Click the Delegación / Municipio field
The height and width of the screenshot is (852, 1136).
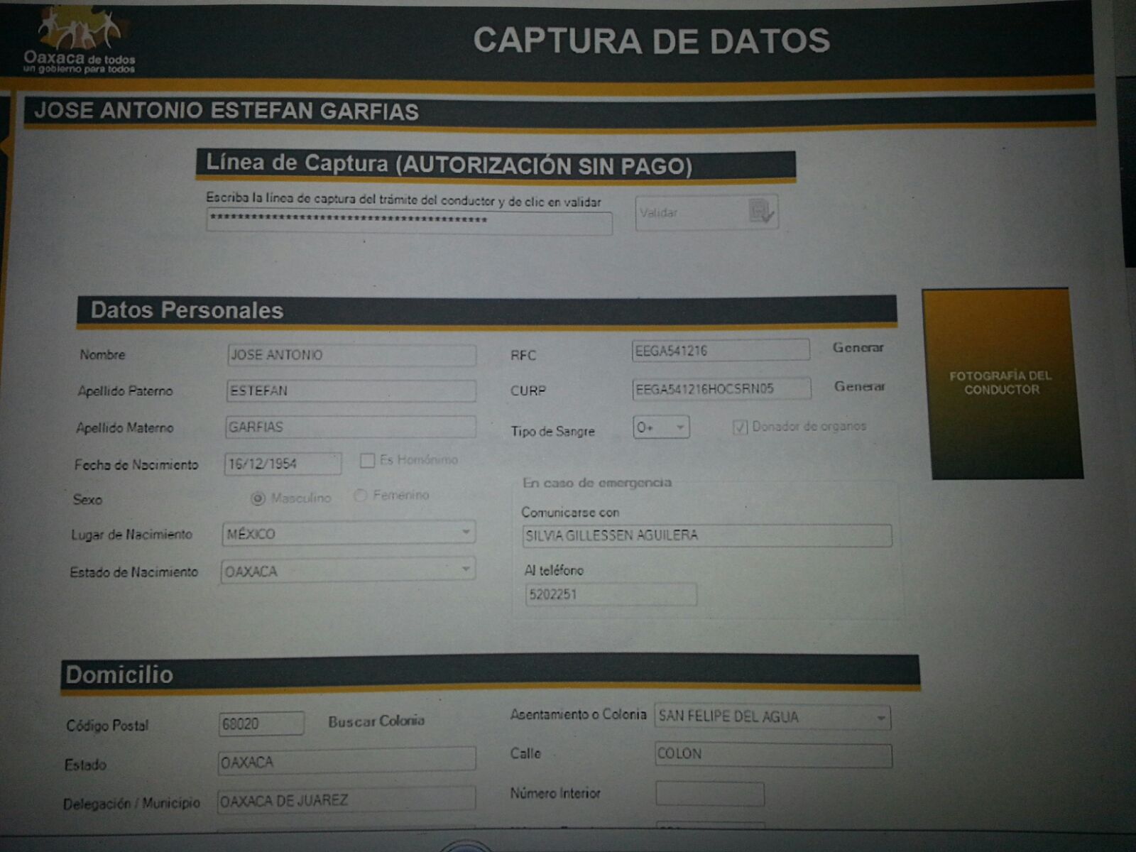point(346,799)
